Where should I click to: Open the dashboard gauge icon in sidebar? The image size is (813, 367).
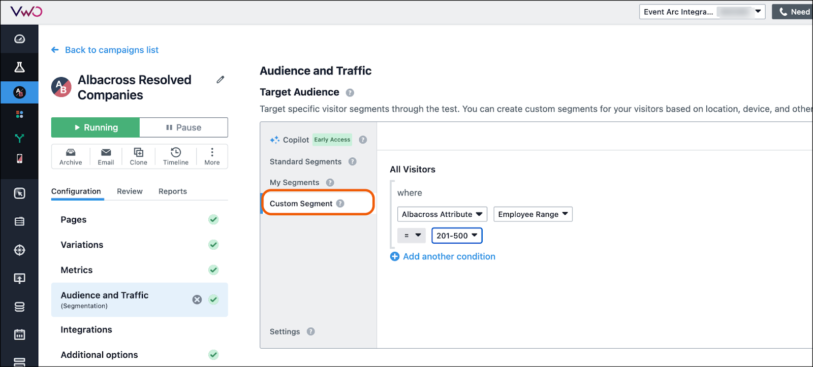[x=19, y=39]
